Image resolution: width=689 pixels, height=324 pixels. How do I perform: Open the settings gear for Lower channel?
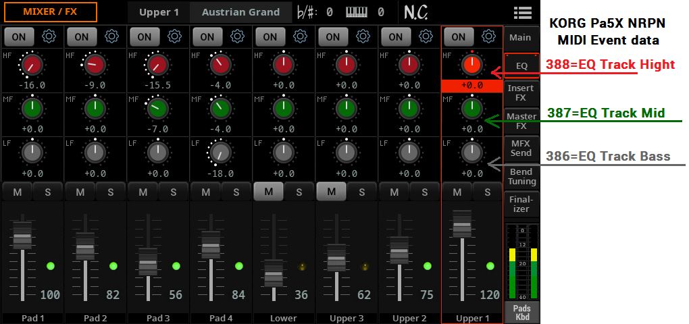click(300, 36)
